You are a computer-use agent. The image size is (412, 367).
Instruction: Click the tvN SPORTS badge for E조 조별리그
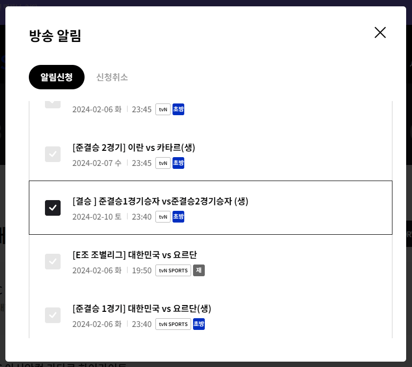pos(173,270)
